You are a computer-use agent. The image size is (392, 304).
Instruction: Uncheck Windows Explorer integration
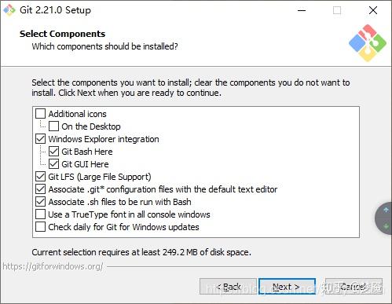(x=40, y=139)
